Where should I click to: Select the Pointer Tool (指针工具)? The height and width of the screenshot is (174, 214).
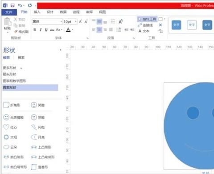(147, 19)
